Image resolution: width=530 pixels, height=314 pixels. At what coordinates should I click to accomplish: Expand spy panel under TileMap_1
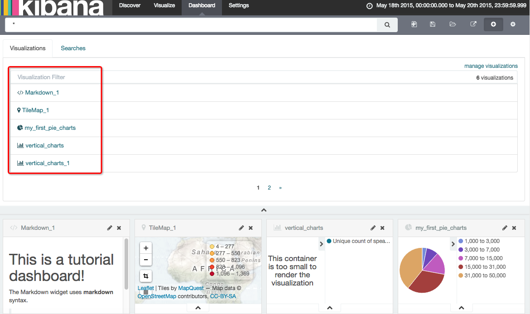point(198,308)
